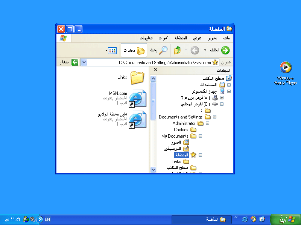
Task: Click the volume speaker tray icon
Action: click(33, 219)
